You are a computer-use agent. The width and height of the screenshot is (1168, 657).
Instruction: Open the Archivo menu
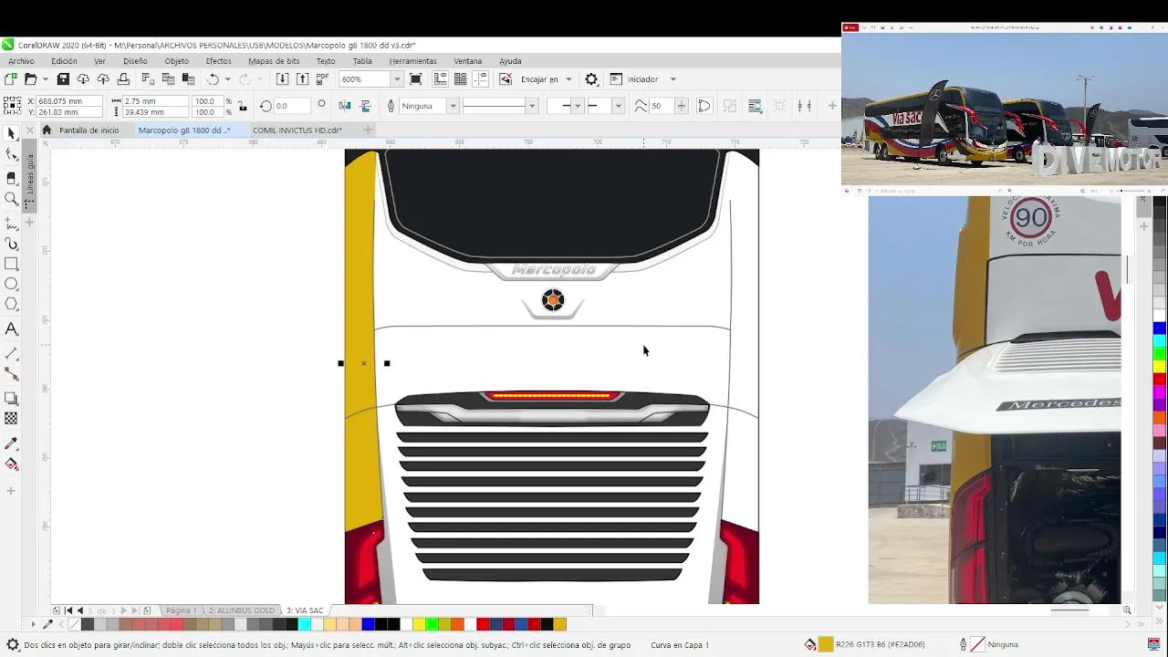click(21, 61)
